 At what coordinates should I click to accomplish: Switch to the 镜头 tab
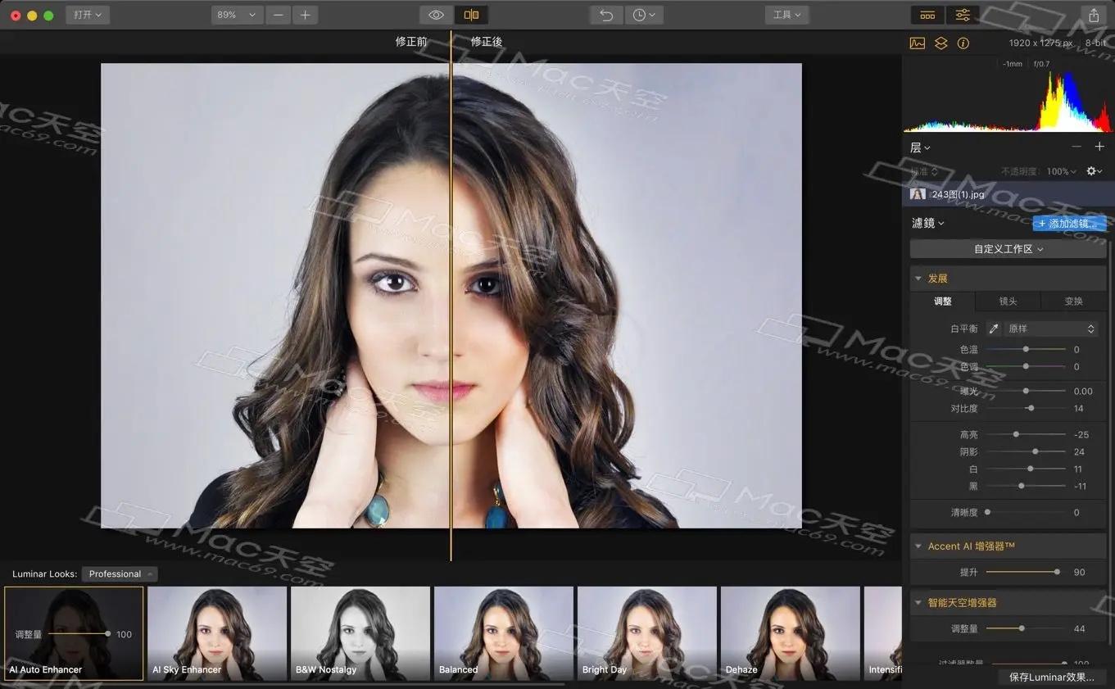pos(1008,301)
